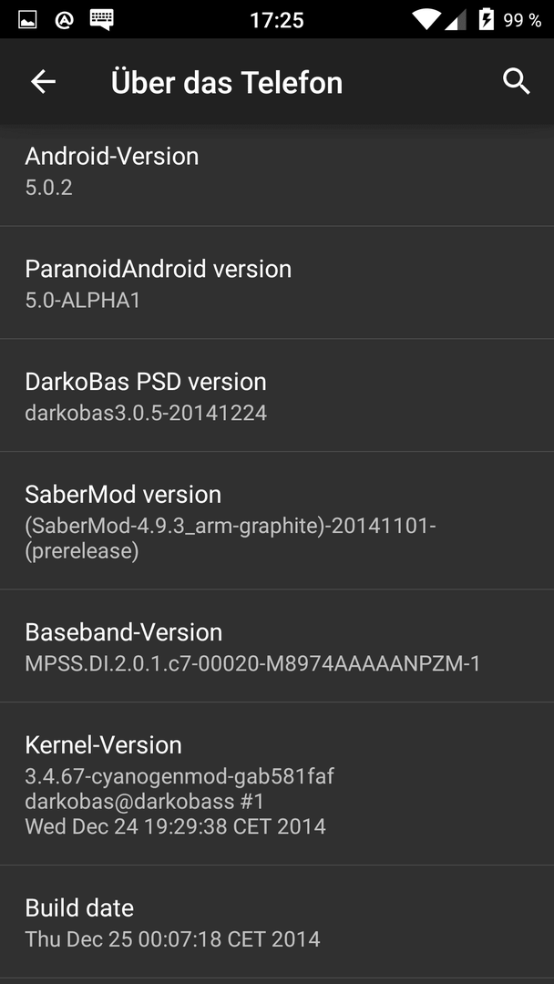Tap the ParanoidAndroid version item

tap(277, 282)
